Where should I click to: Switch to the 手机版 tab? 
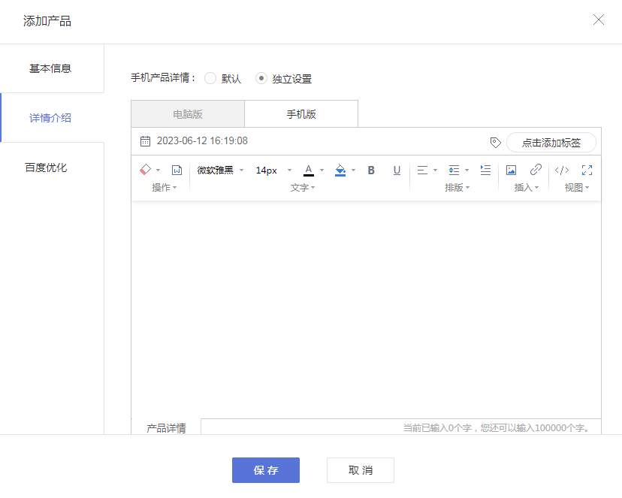pyautogui.click(x=301, y=114)
